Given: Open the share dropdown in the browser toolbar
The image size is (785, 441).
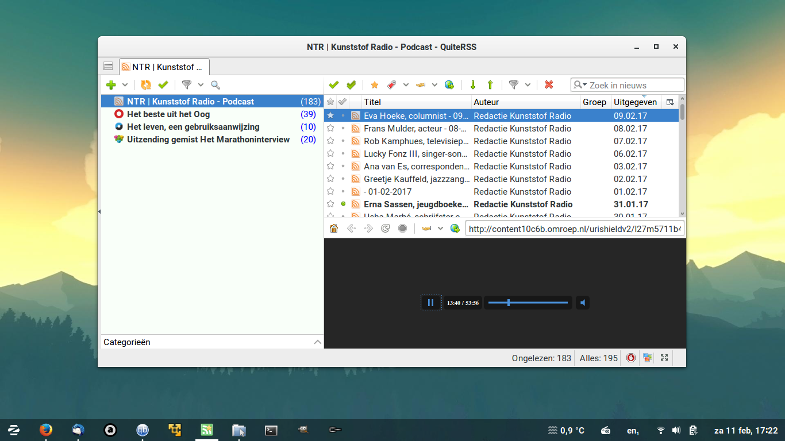Looking at the screenshot, I should (x=440, y=229).
